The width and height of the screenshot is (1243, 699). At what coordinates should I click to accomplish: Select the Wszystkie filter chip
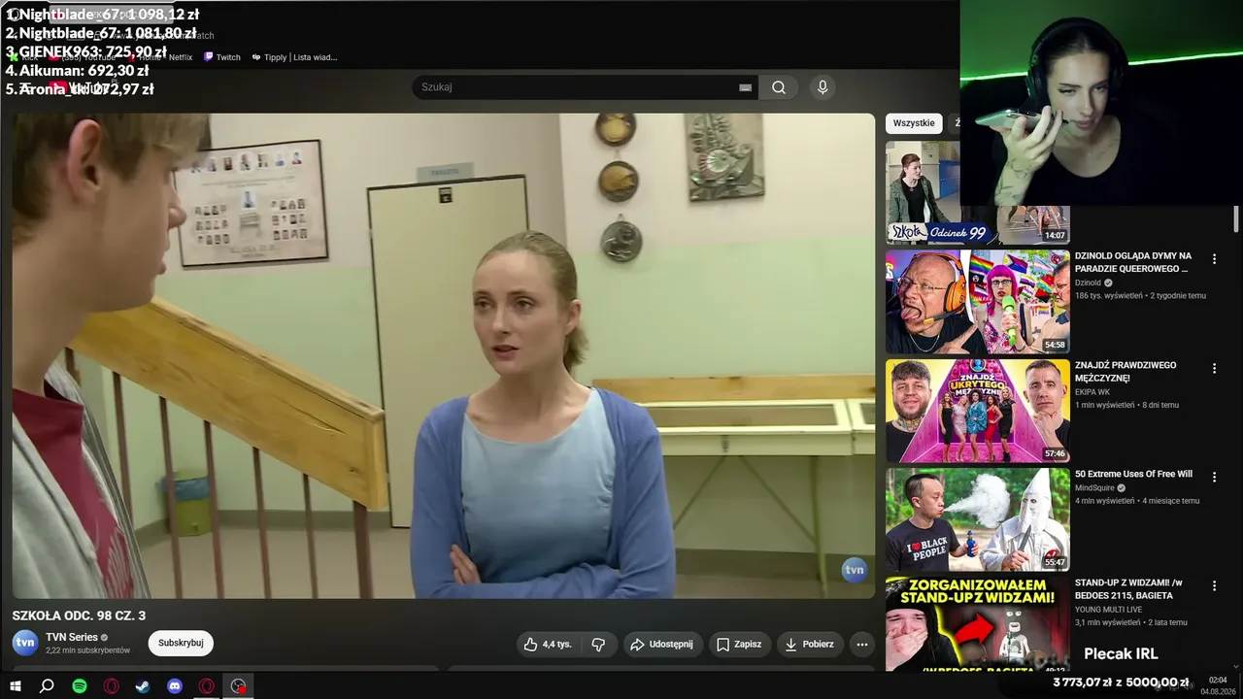914,123
